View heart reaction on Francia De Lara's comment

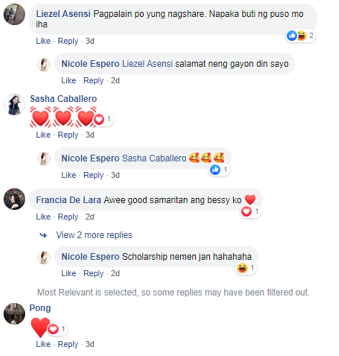coord(250,211)
